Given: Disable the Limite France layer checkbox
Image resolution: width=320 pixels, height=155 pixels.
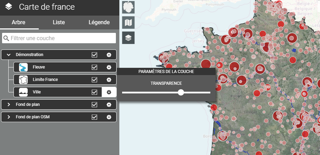Looking at the screenshot, I should (94, 80).
